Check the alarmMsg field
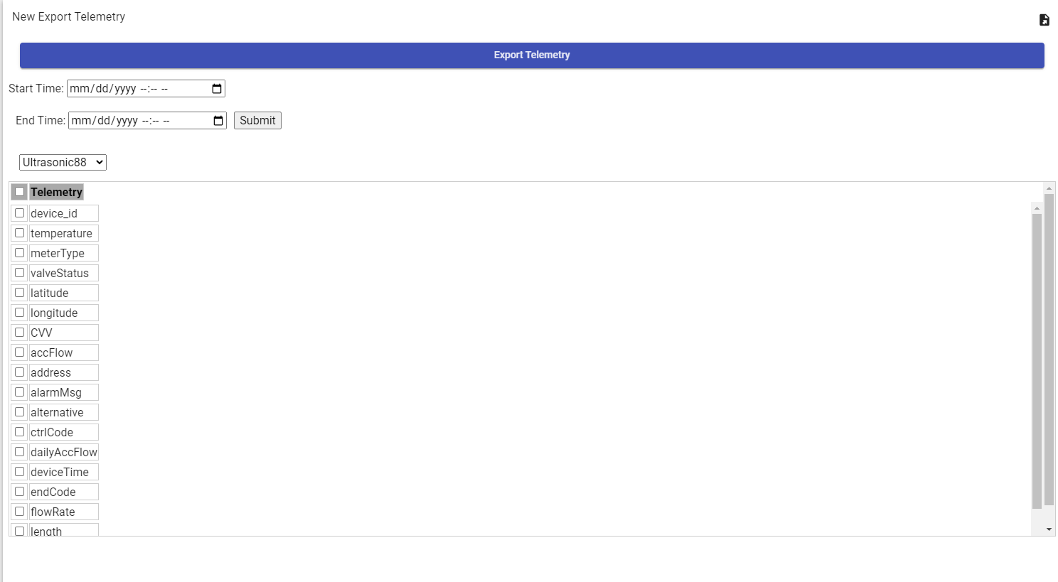1058x582 pixels. click(x=19, y=392)
